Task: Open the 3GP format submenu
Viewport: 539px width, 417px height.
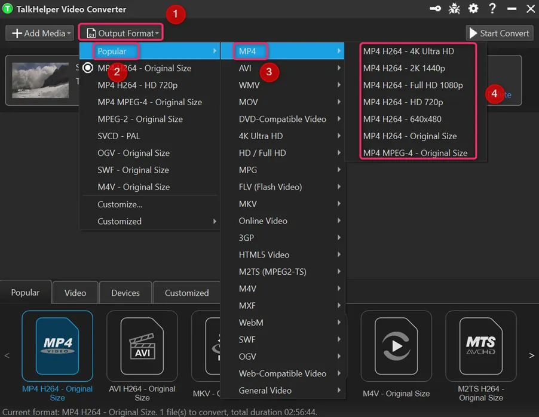Action: [x=282, y=238]
